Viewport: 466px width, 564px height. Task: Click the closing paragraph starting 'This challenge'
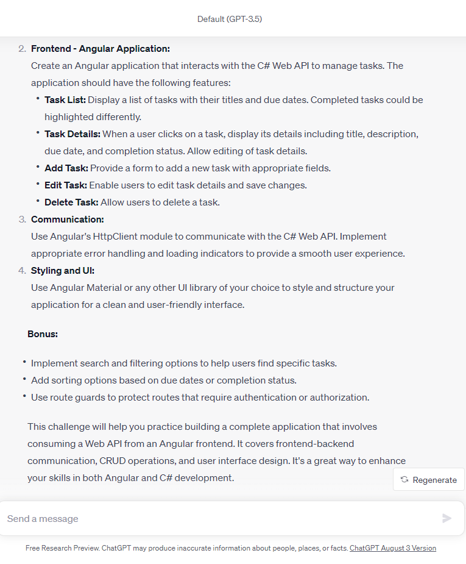point(217,452)
